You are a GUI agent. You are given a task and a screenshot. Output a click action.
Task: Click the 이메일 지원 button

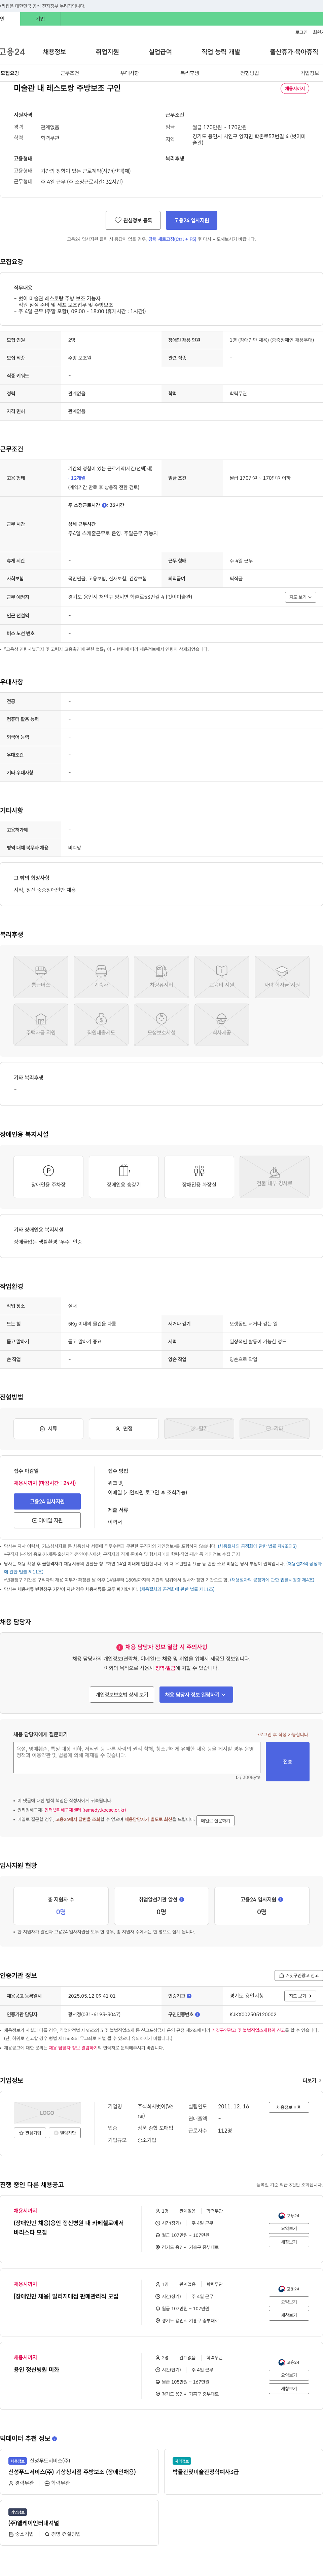pyautogui.click(x=47, y=1520)
